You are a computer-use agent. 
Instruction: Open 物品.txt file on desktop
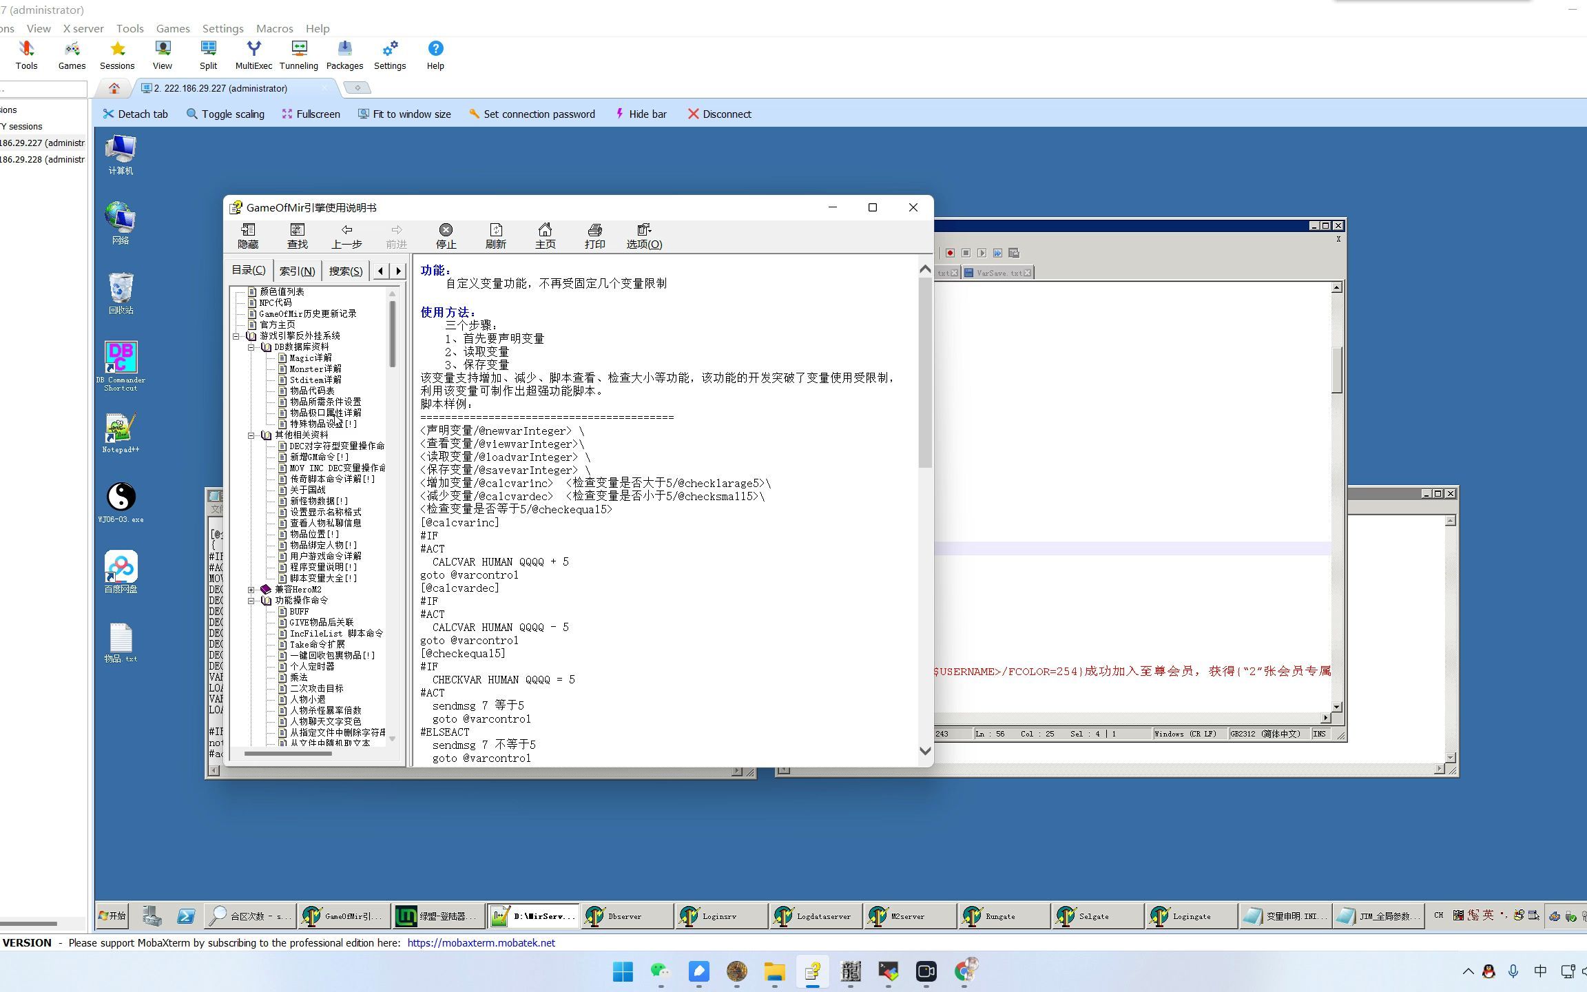[x=121, y=643]
